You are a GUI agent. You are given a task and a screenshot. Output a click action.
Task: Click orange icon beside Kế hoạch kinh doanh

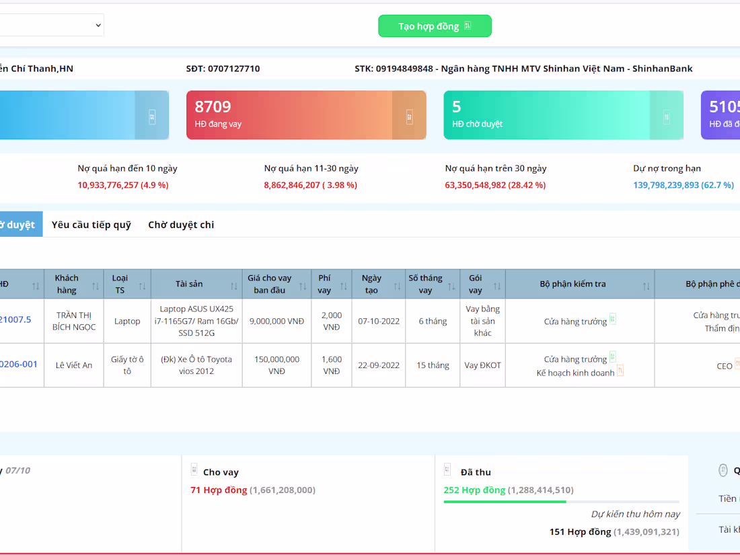click(620, 371)
